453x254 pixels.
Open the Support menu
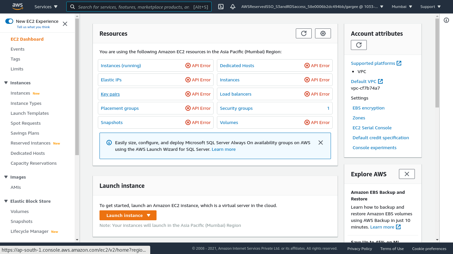point(430,7)
